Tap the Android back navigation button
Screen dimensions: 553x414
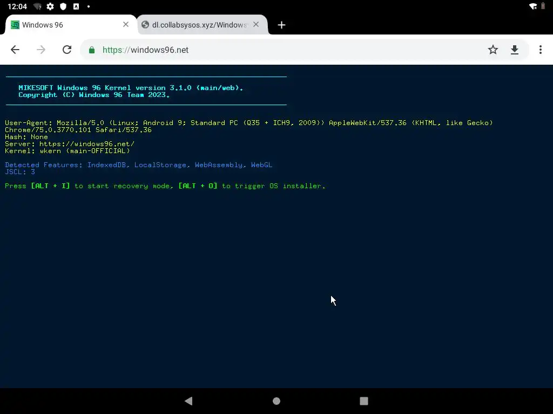188,401
